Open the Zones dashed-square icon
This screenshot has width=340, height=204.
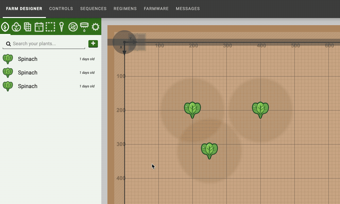tap(50, 27)
